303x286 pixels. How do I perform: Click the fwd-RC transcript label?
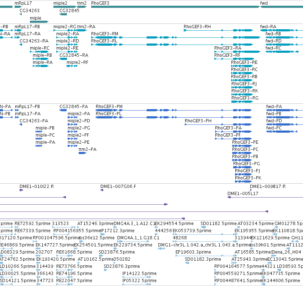(273, 48)
